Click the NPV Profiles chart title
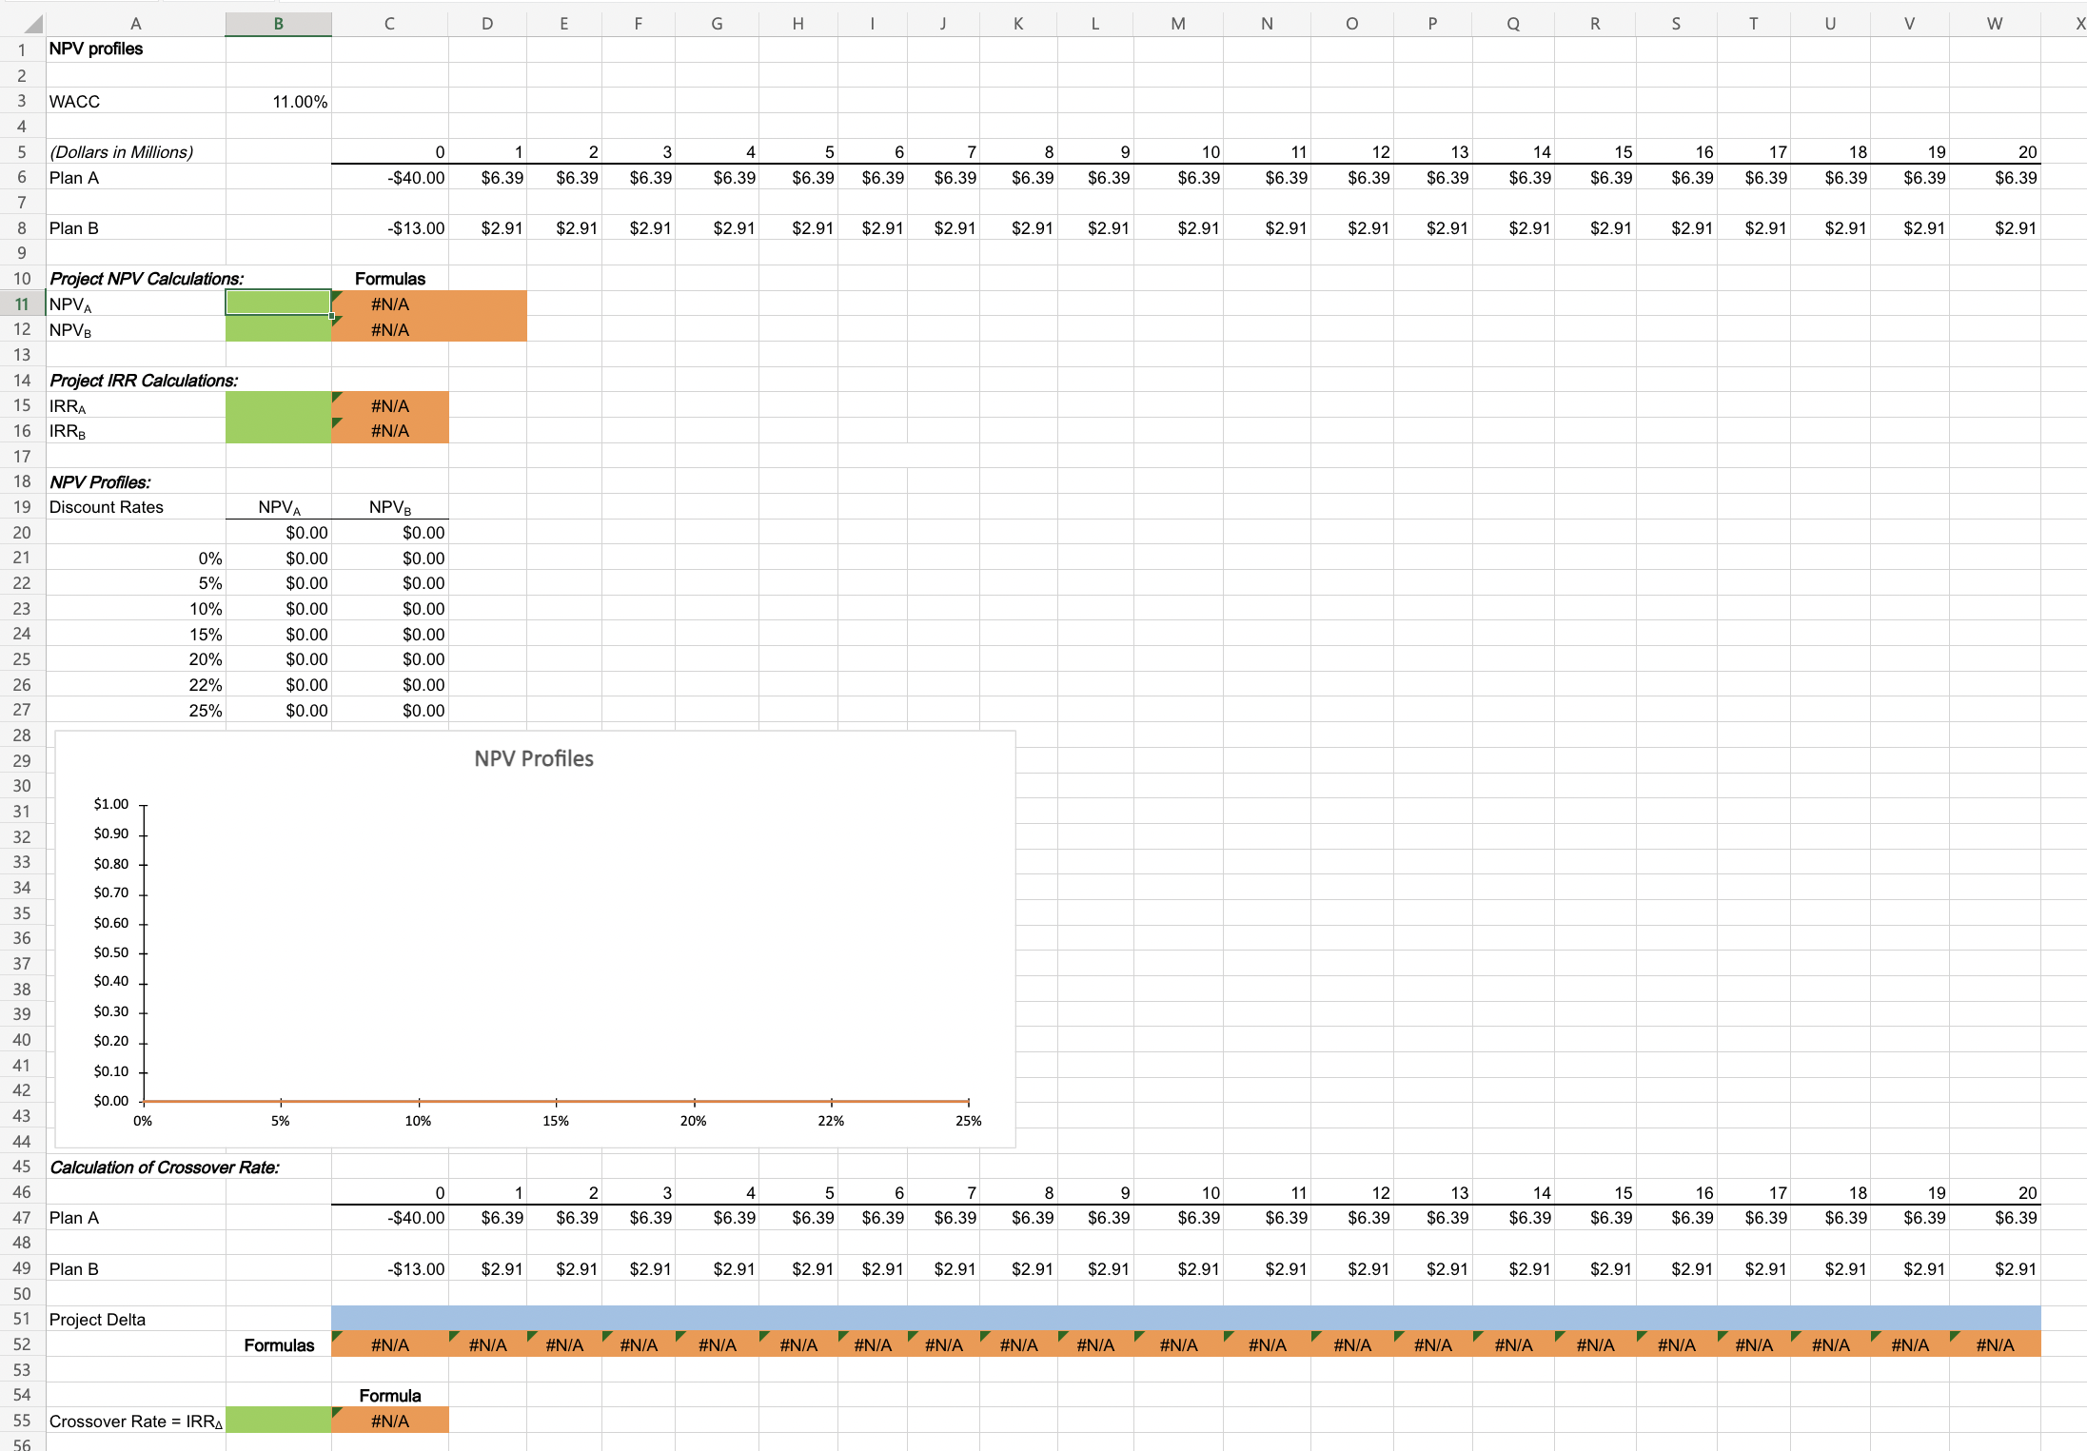 click(x=533, y=758)
